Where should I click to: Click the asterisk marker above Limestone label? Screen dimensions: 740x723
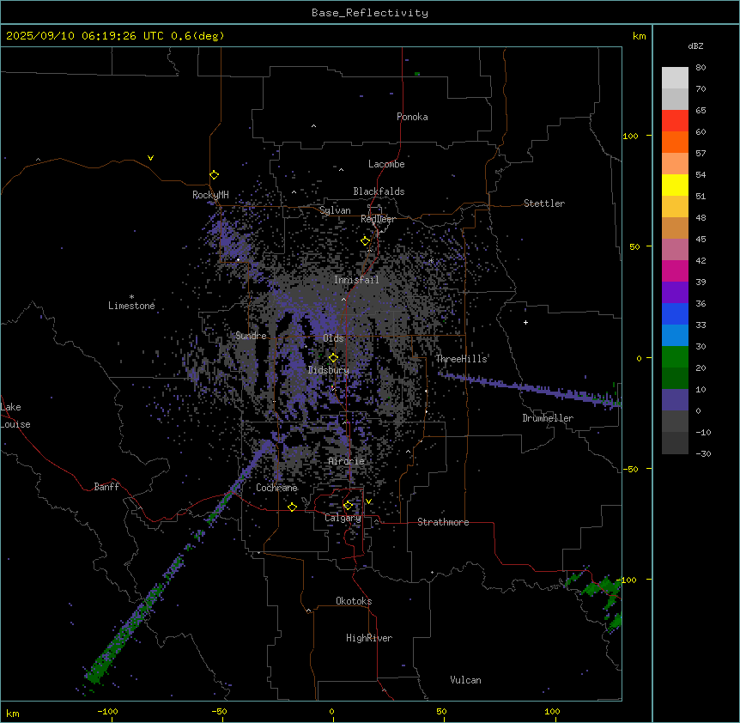(131, 297)
